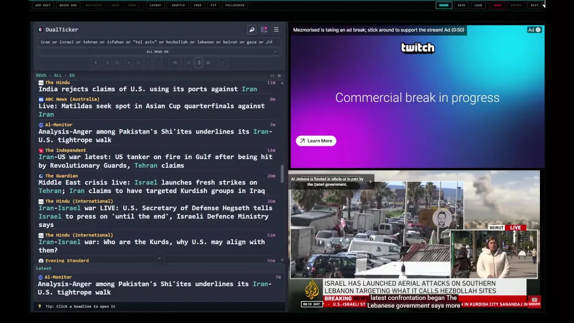Open the news feed settings gear
The image size is (574, 323).
tap(279, 75)
